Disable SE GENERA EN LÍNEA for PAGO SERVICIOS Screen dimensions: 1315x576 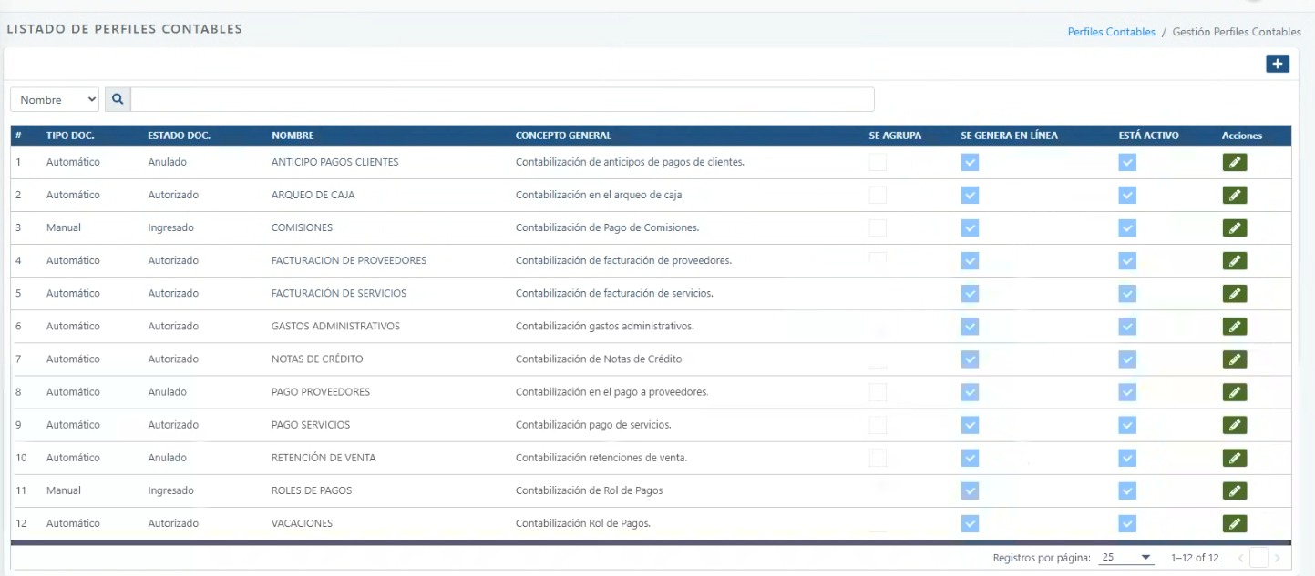coord(969,424)
